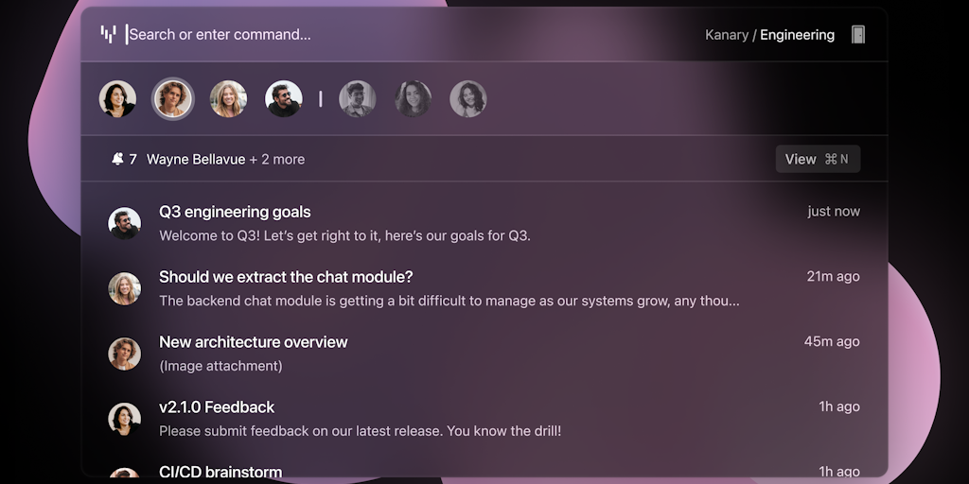969x484 pixels.
Task: Click the View button
Action: (818, 159)
